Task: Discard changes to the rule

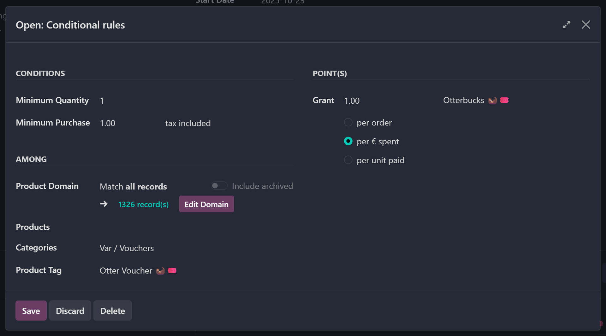Action: point(70,311)
